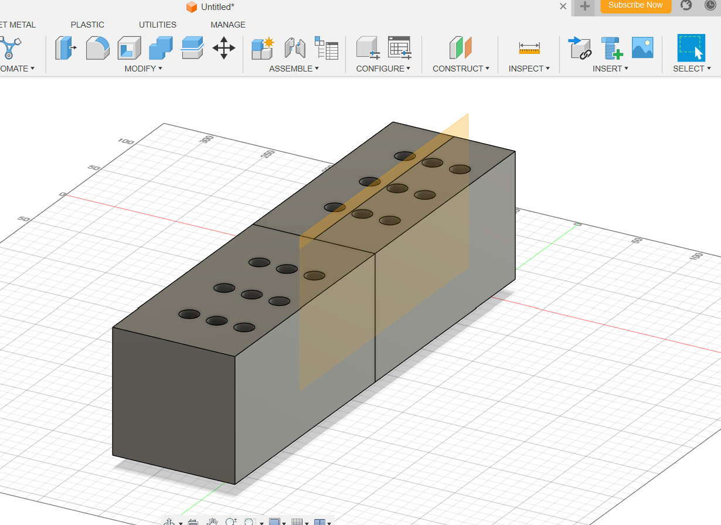Activate the Move/Copy arrows tool

[224, 48]
